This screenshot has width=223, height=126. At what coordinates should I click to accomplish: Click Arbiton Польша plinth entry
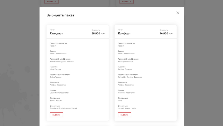point(125,69)
